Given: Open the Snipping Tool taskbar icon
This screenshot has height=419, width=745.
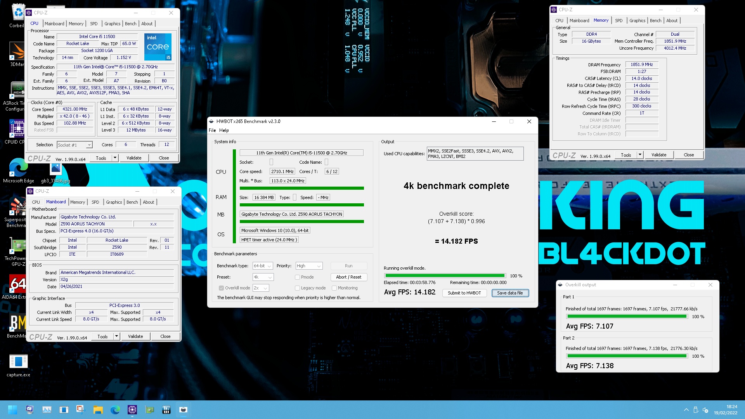Looking at the screenshot, I should pyautogui.click(x=81, y=410).
